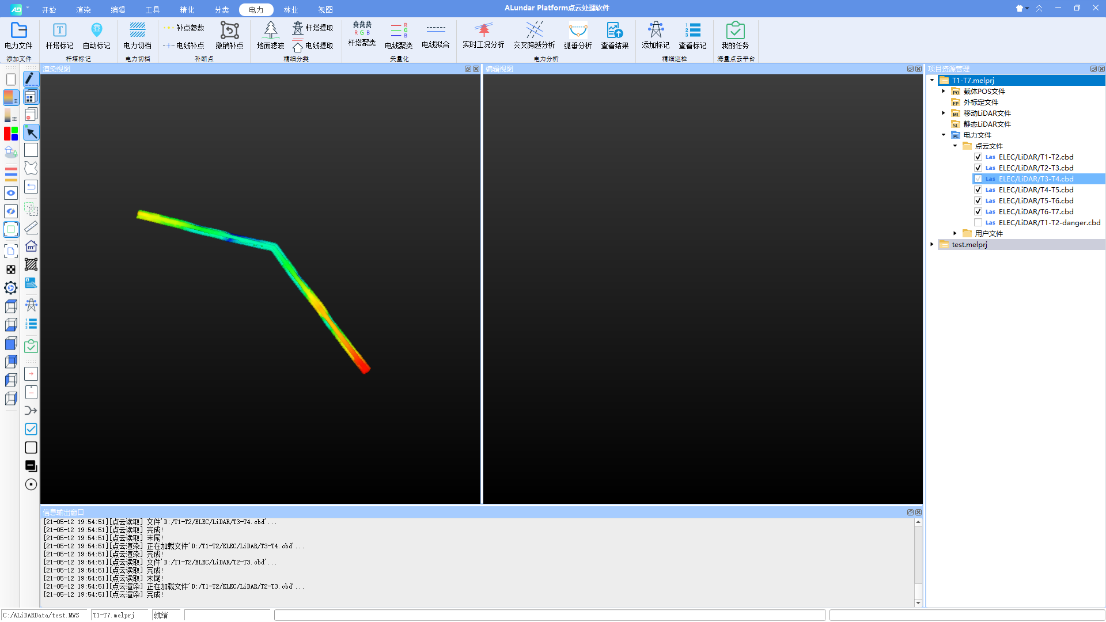Viewport: 1106px width, 622px height.
Task: Open the 查看标记 view markers list
Action: [692, 36]
